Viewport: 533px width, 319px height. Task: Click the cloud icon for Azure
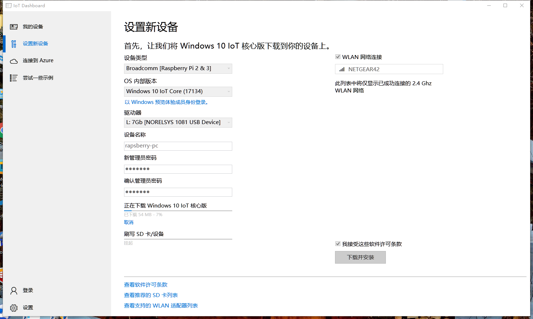(14, 61)
